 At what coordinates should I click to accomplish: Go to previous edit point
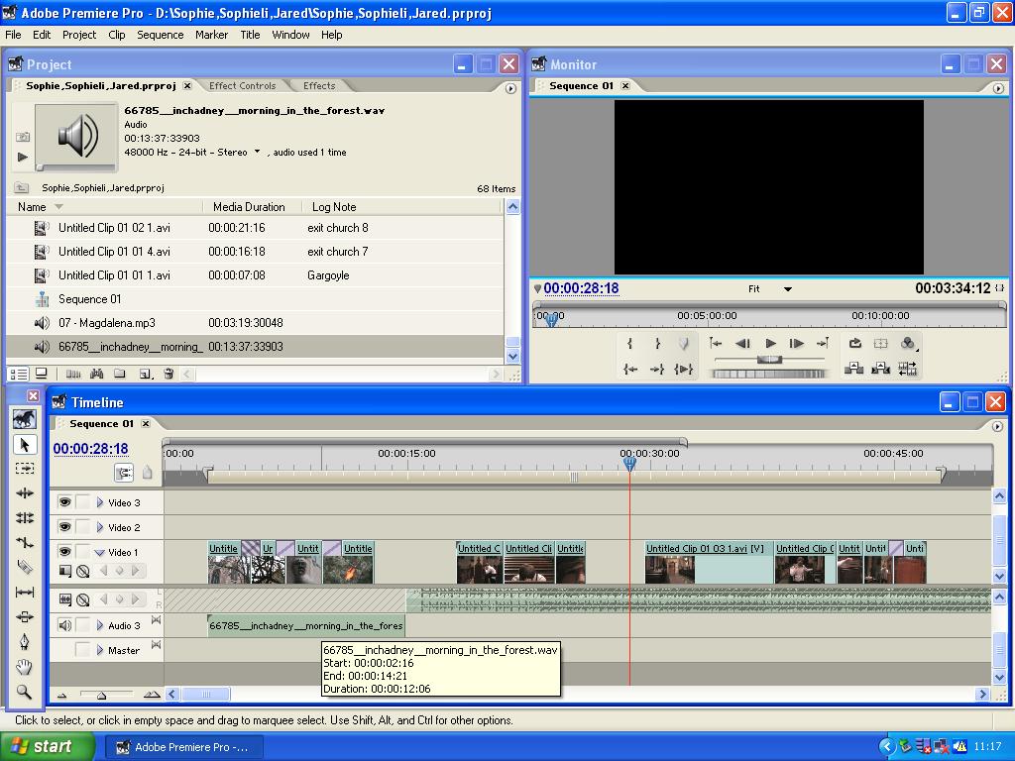(716, 344)
